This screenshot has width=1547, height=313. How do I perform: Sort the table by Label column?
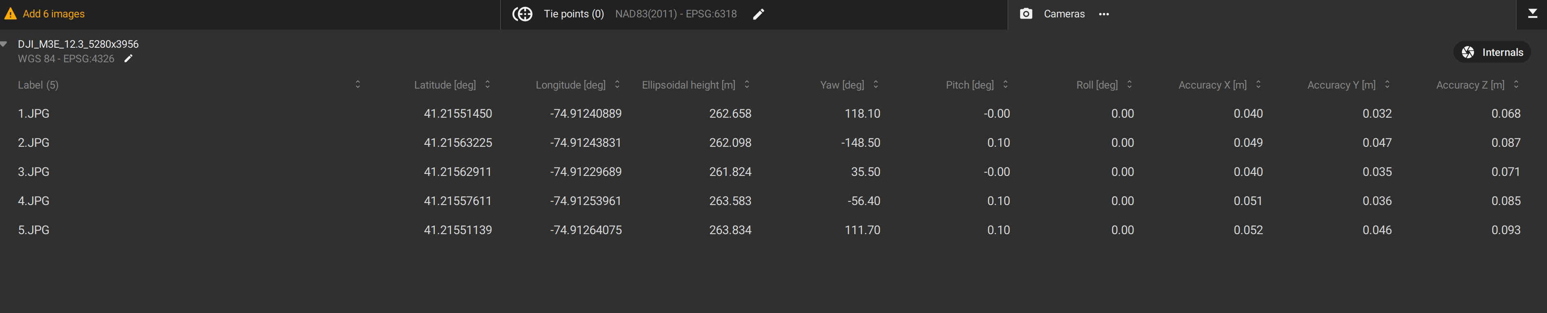(357, 85)
